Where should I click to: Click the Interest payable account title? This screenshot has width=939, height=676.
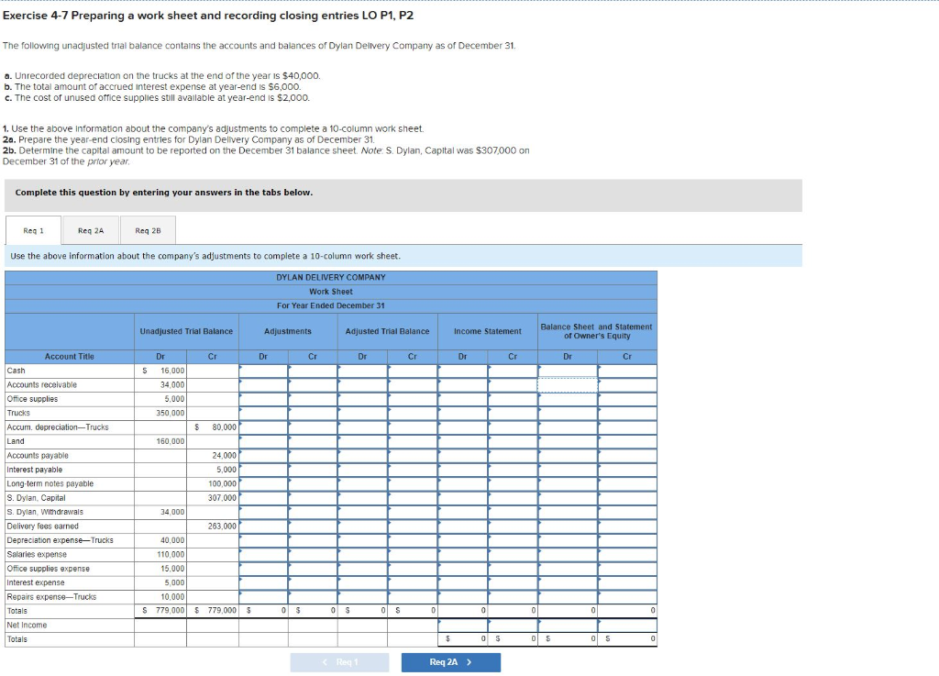click(x=35, y=470)
